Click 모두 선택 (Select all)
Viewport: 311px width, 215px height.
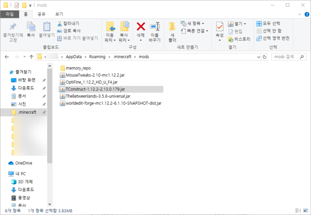pyautogui.click(x=268, y=24)
